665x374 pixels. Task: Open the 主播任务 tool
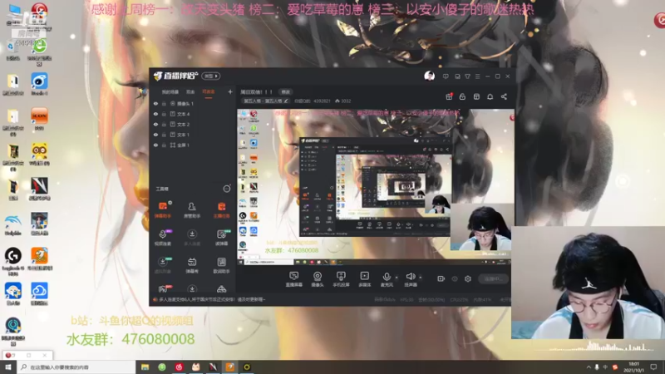click(x=221, y=210)
